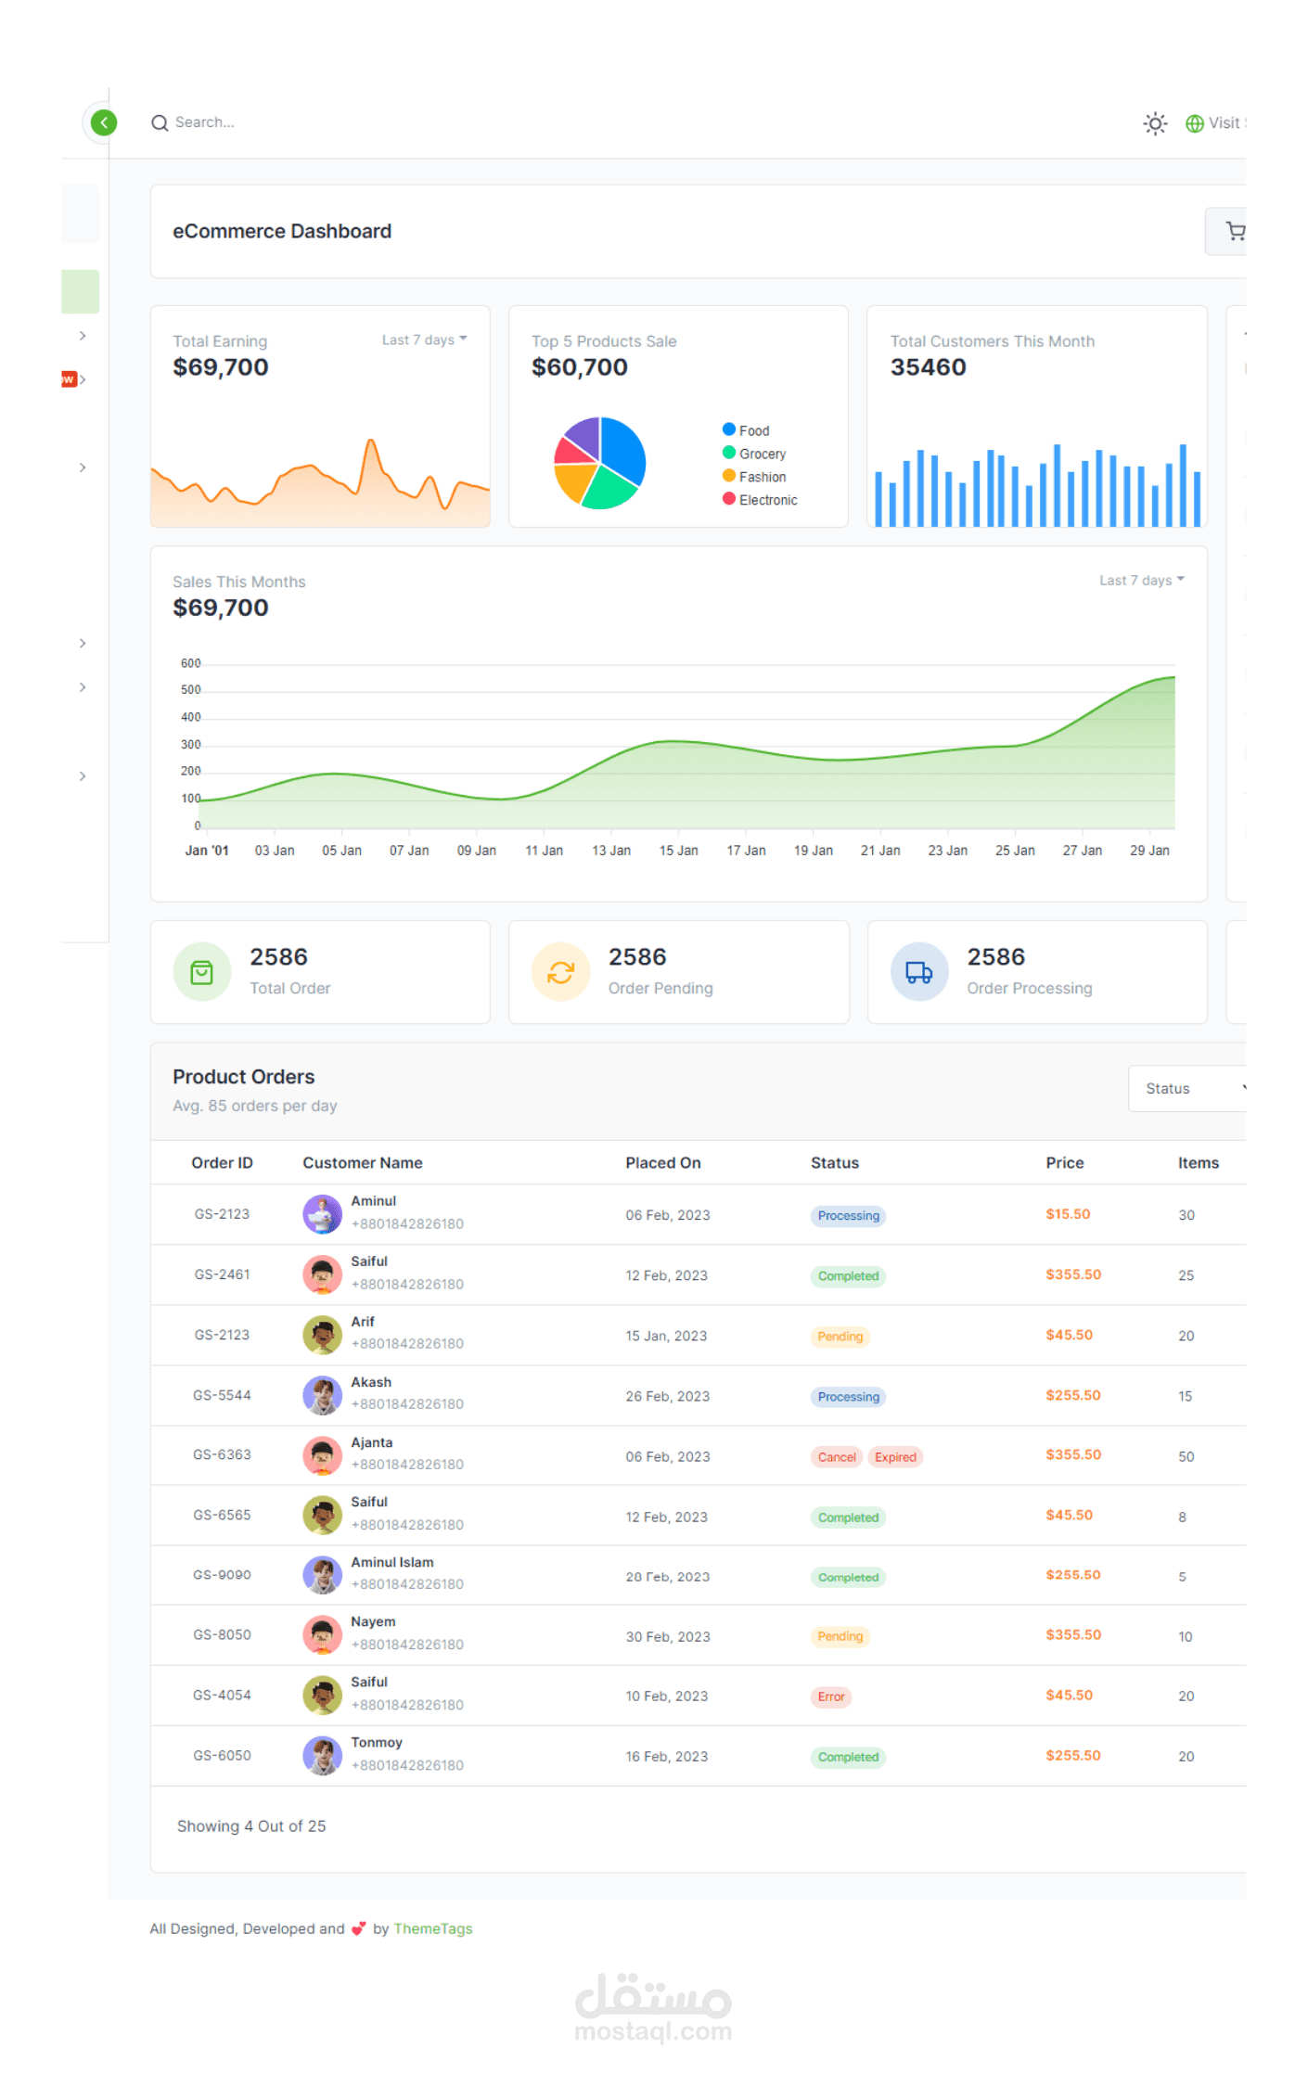Click Completed badge for Tonmoy

(x=848, y=1757)
